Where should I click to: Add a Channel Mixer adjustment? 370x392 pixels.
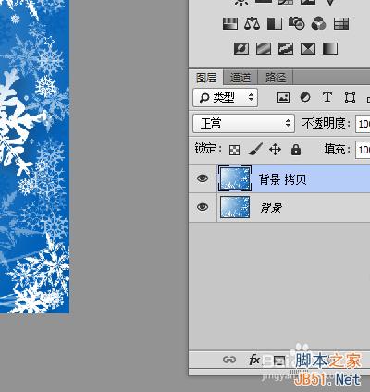click(318, 24)
